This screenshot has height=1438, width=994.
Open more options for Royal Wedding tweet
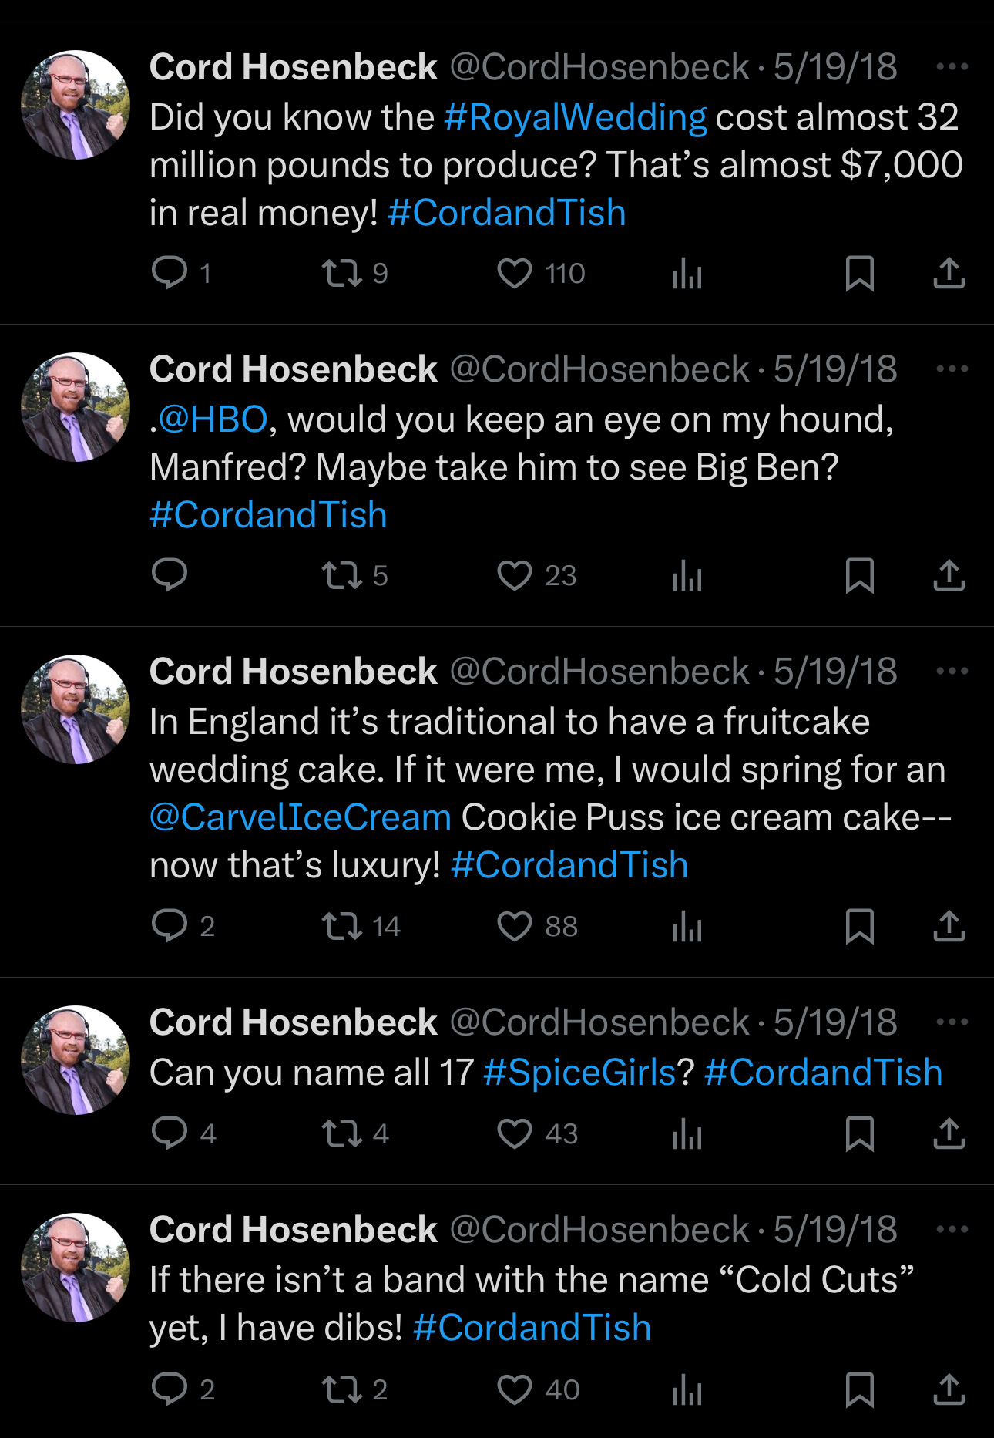click(952, 67)
